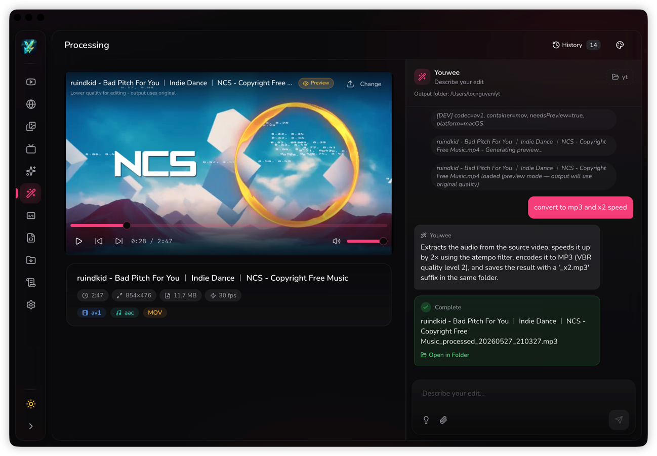This screenshot has width=657, height=456.
Task: Send the edit request
Action: coord(619,420)
